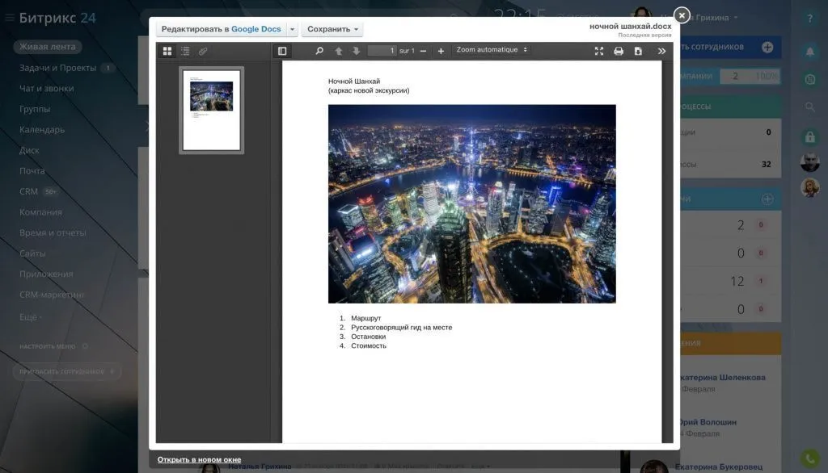Image resolution: width=828 pixels, height=473 pixels.
Task: Open the Zoom automatique dropdown
Action: point(492,50)
